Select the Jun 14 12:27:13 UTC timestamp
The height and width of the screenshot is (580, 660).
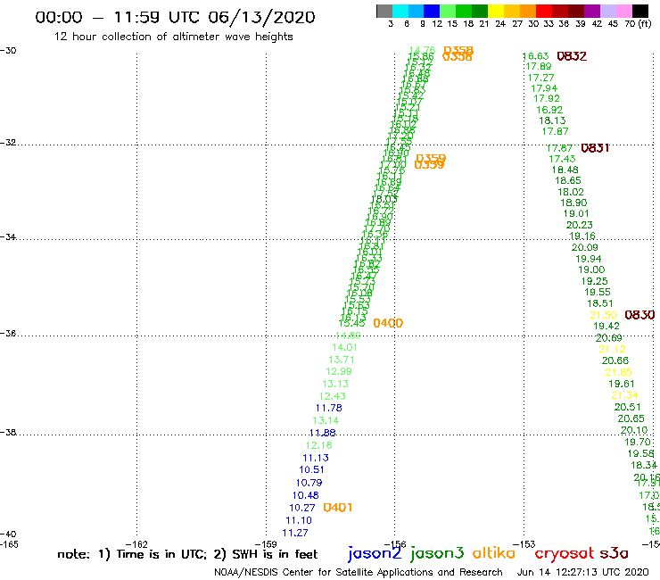point(583,572)
